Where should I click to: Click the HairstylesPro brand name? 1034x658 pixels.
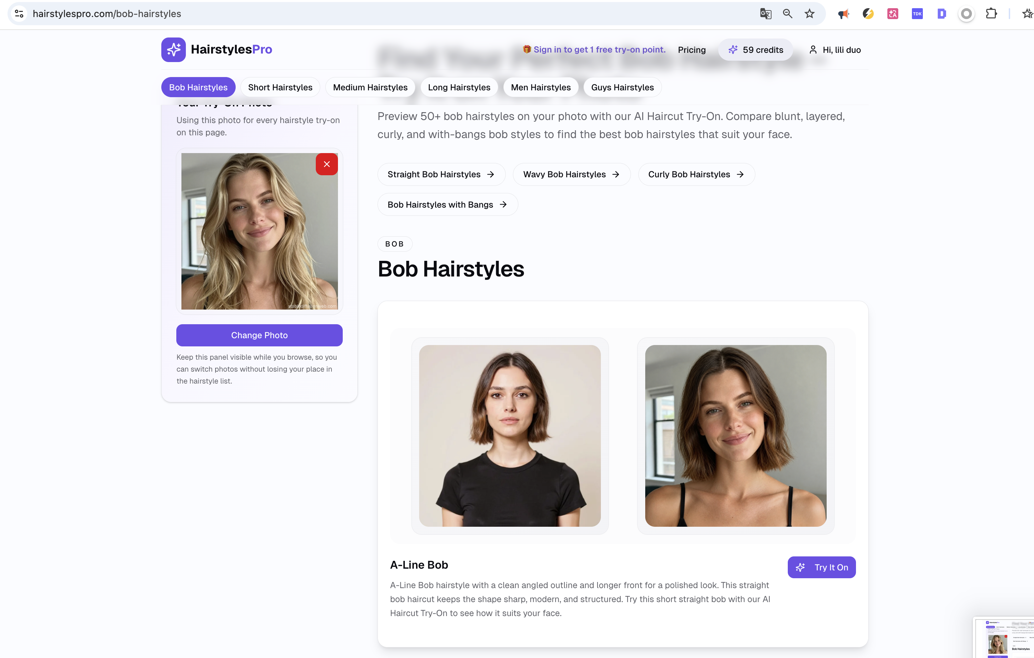tap(231, 49)
